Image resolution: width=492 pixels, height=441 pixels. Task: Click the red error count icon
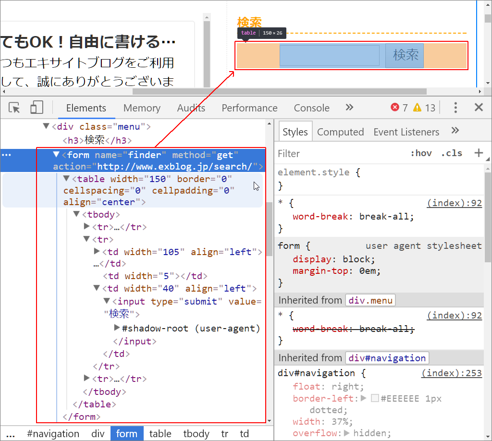point(395,107)
